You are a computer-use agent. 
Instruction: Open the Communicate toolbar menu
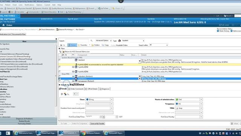[x=33, y=12]
